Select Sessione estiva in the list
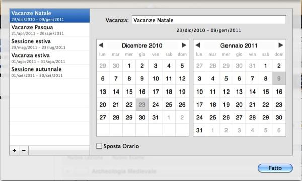The image size is (302, 181). (x=49, y=44)
